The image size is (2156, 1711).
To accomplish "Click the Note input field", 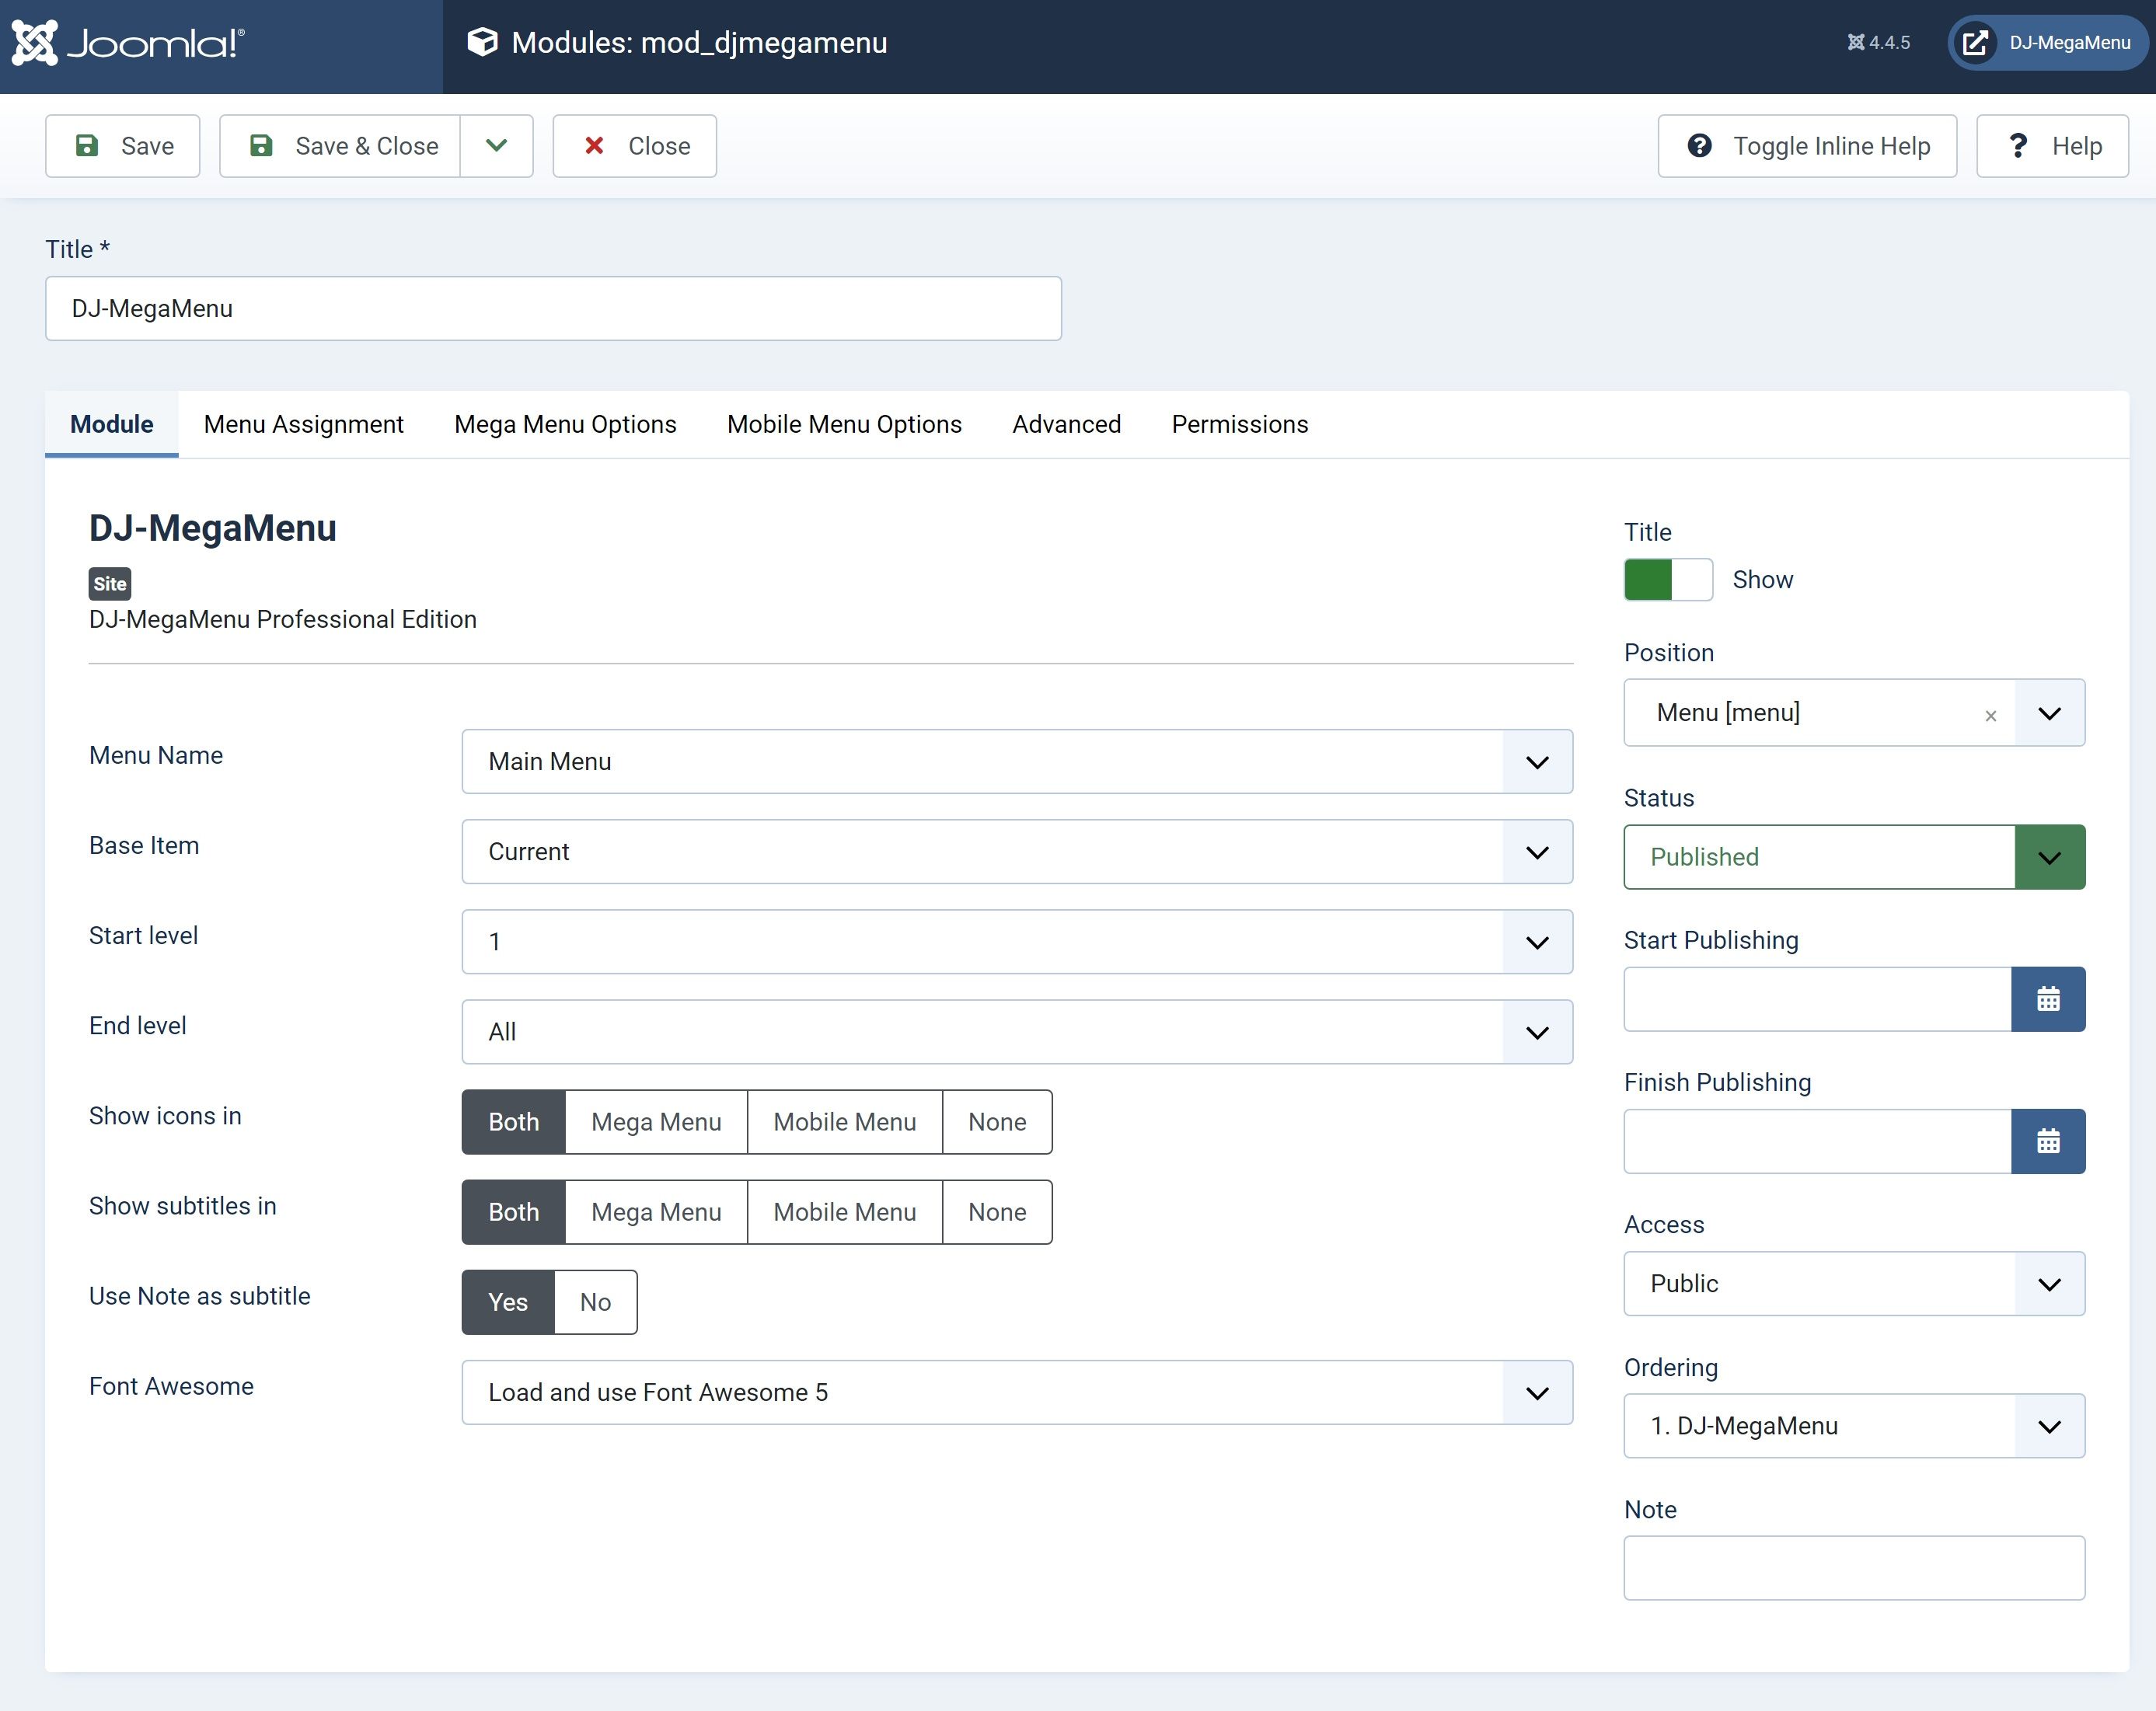I will pos(1854,1568).
